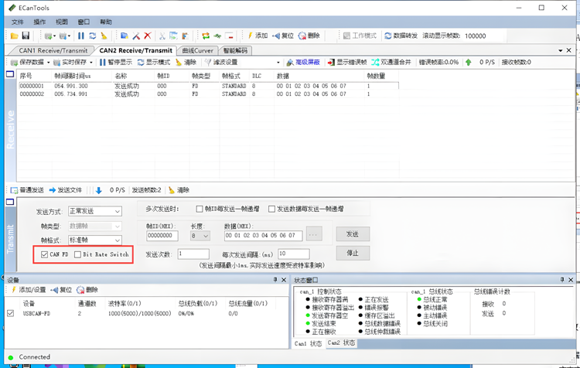Click the 停止 stop button

pos(352,253)
